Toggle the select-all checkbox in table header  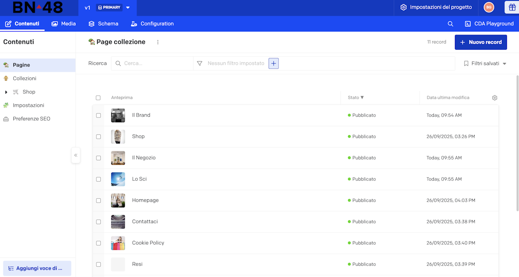click(98, 98)
